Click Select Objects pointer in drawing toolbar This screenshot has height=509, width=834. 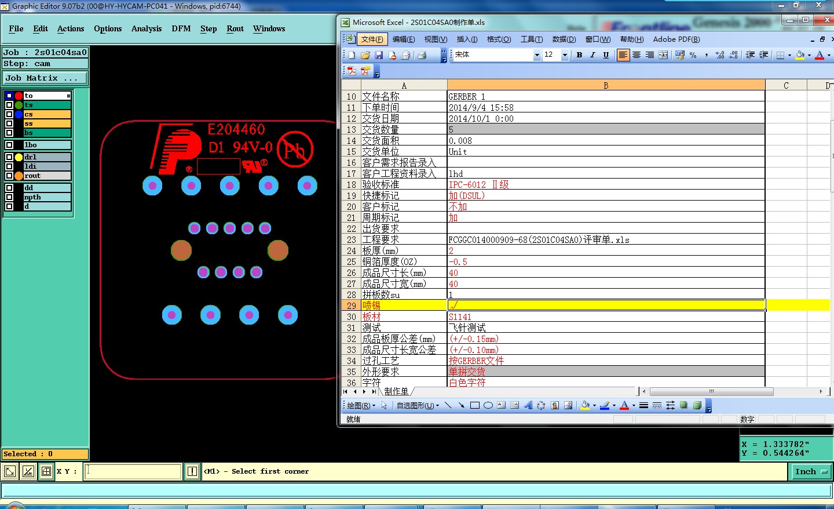(384, 406)
